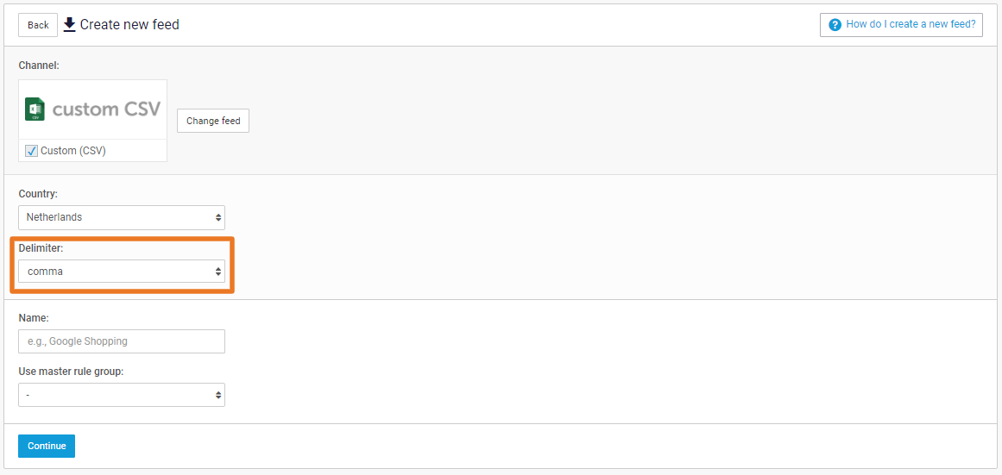The width and height of the screenshot is (1002, 475).
Task: Click the download arrow icon beside Create new feed
Action: pos(70,25)
